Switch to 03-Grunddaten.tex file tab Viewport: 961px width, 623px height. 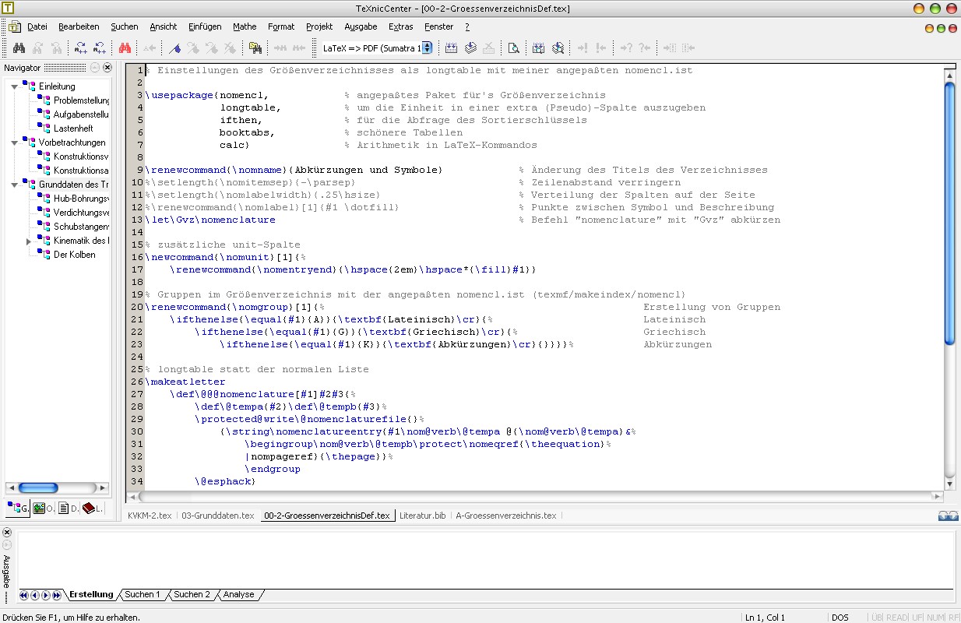click(x=217, y=516)
